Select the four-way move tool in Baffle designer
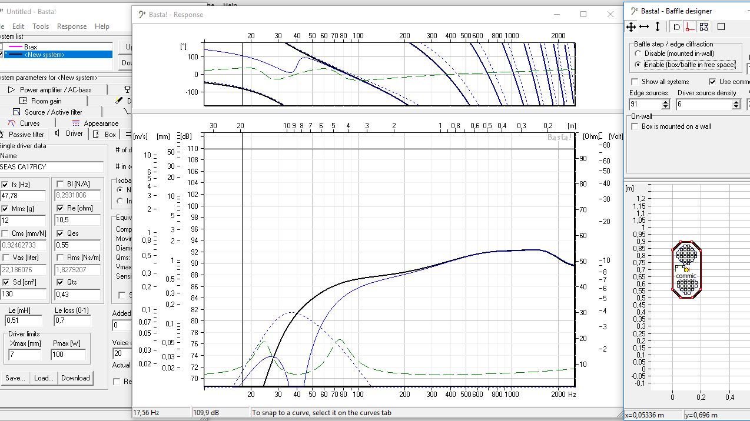Screen dimensions: 750x421 click(631, 26)
